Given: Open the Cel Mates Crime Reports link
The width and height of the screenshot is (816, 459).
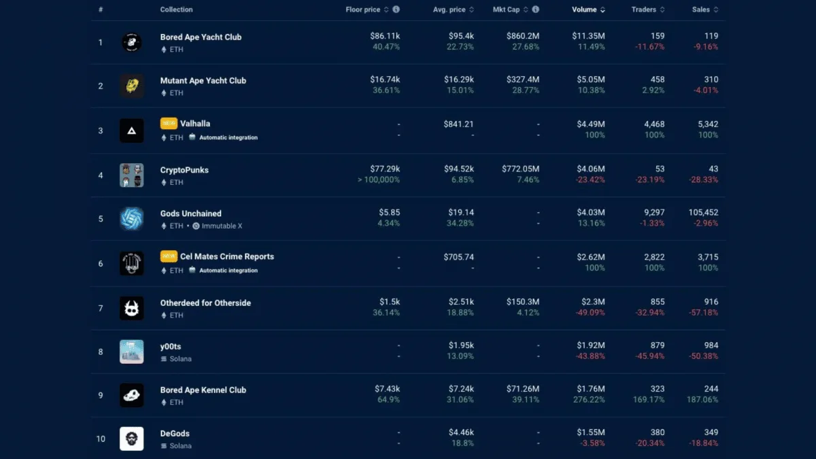Looking at the screenshot, I should pos(227,256).
